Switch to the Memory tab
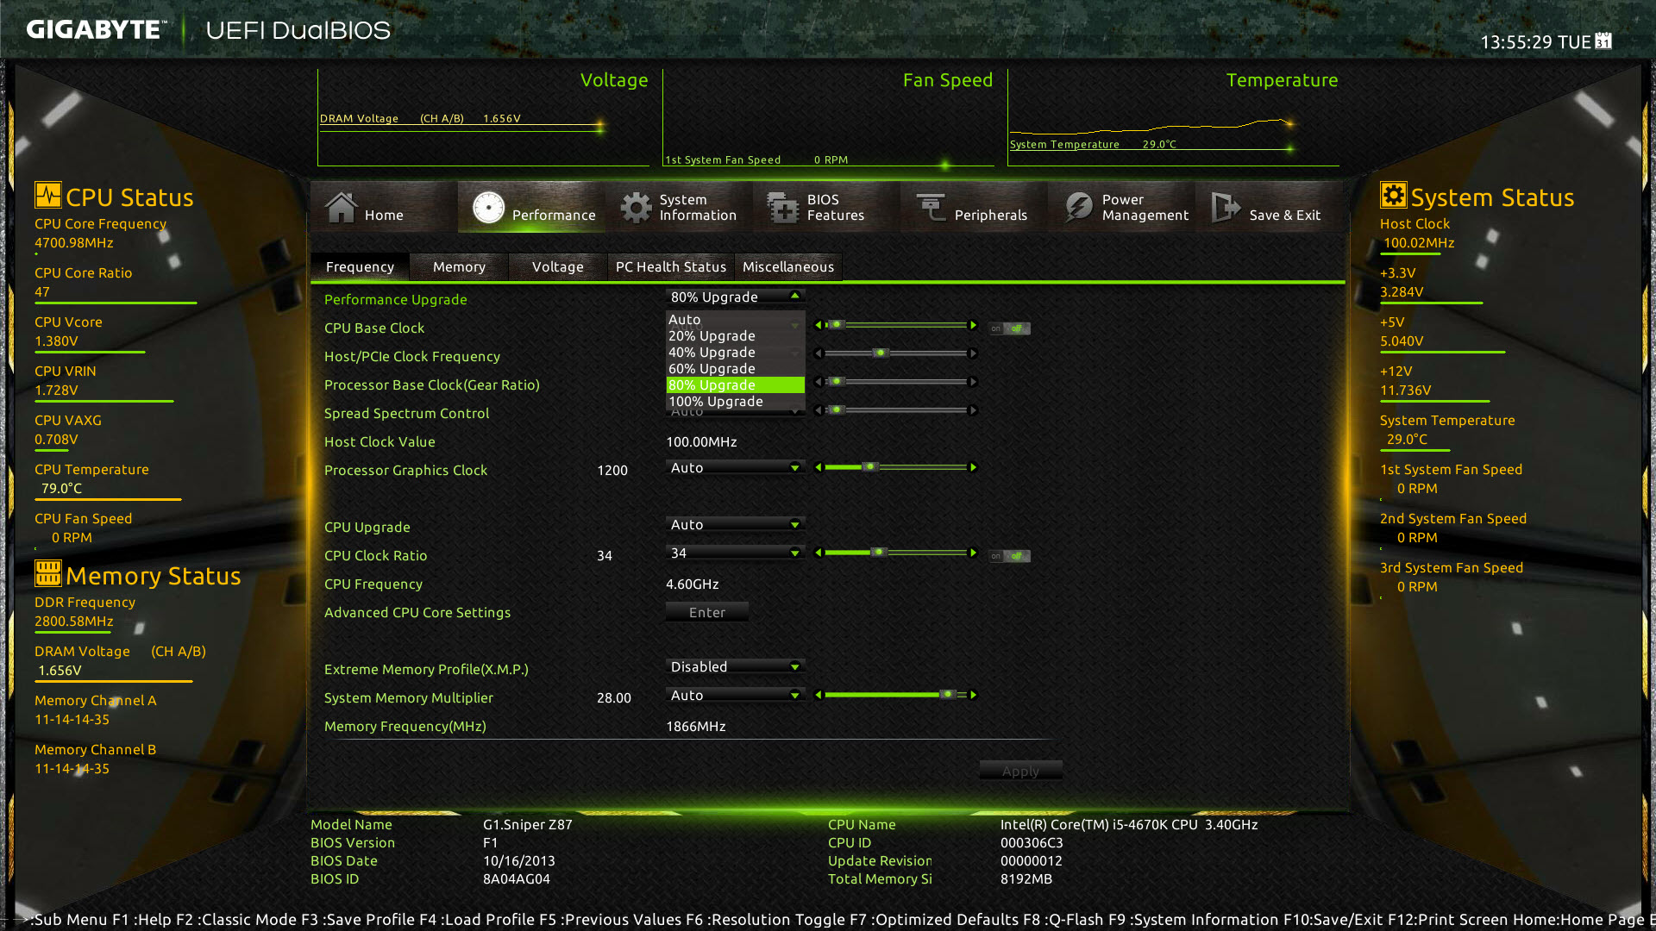The height and width of the screenshot is (931, 1656). [459, 267]
